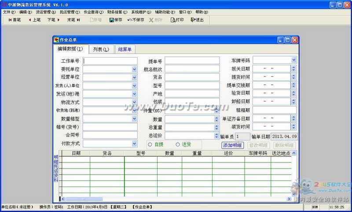
Task: Click the 添加明细 button
Action: click(232, 145)
